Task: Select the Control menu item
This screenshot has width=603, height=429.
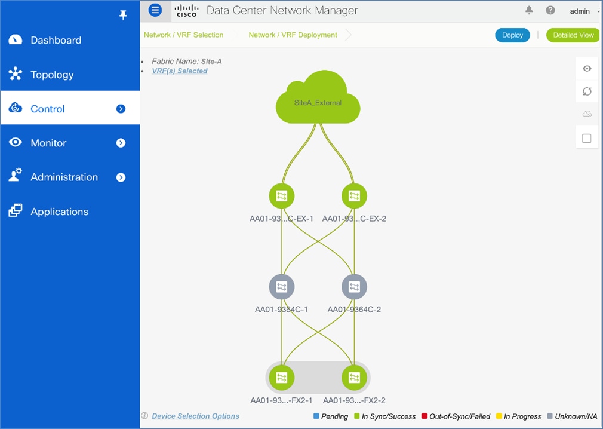Action: [x=70, y=109]
